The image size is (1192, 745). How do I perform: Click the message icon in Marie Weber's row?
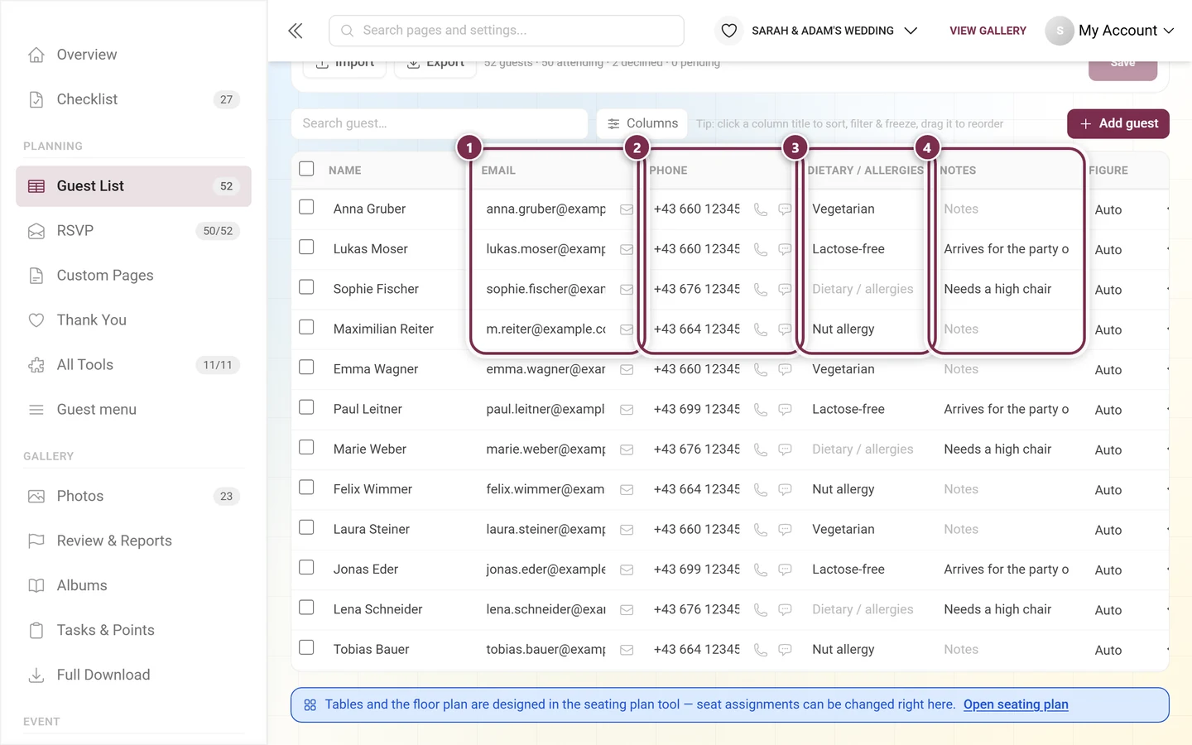point(785,449)
